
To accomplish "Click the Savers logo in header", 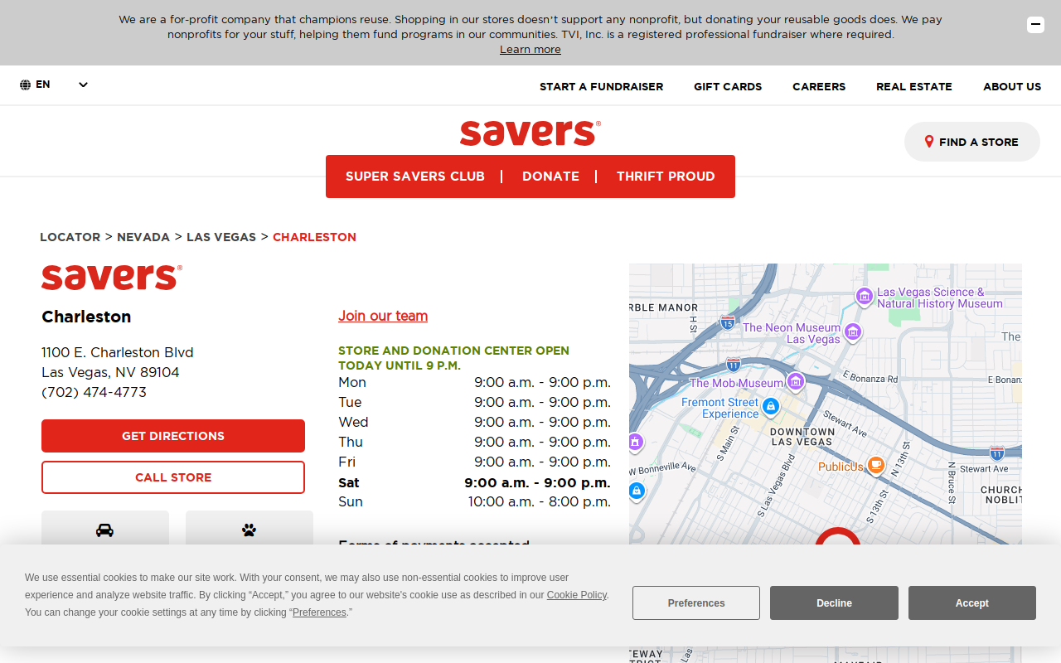I will tap(530, 133).
